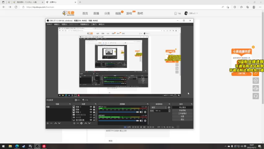Click 开始录制 button in OBS
The width and height of the screenshot is (264, 149).
coord(182,111)
